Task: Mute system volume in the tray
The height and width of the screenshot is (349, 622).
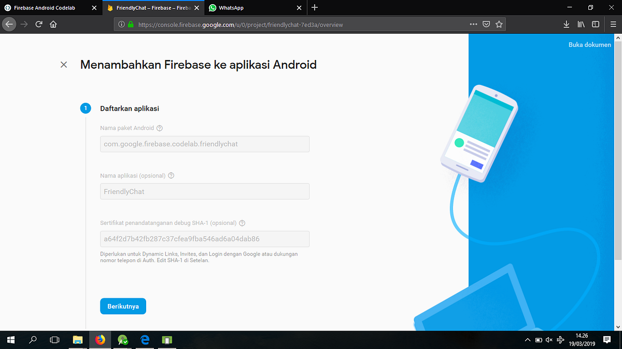Action: click(548, 340)
